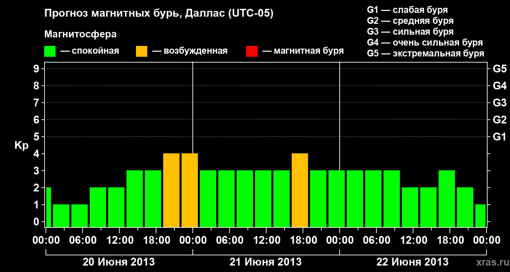Click the 'Kp' axis title
The image size is (510, 272).
click(x=21, y=146)
